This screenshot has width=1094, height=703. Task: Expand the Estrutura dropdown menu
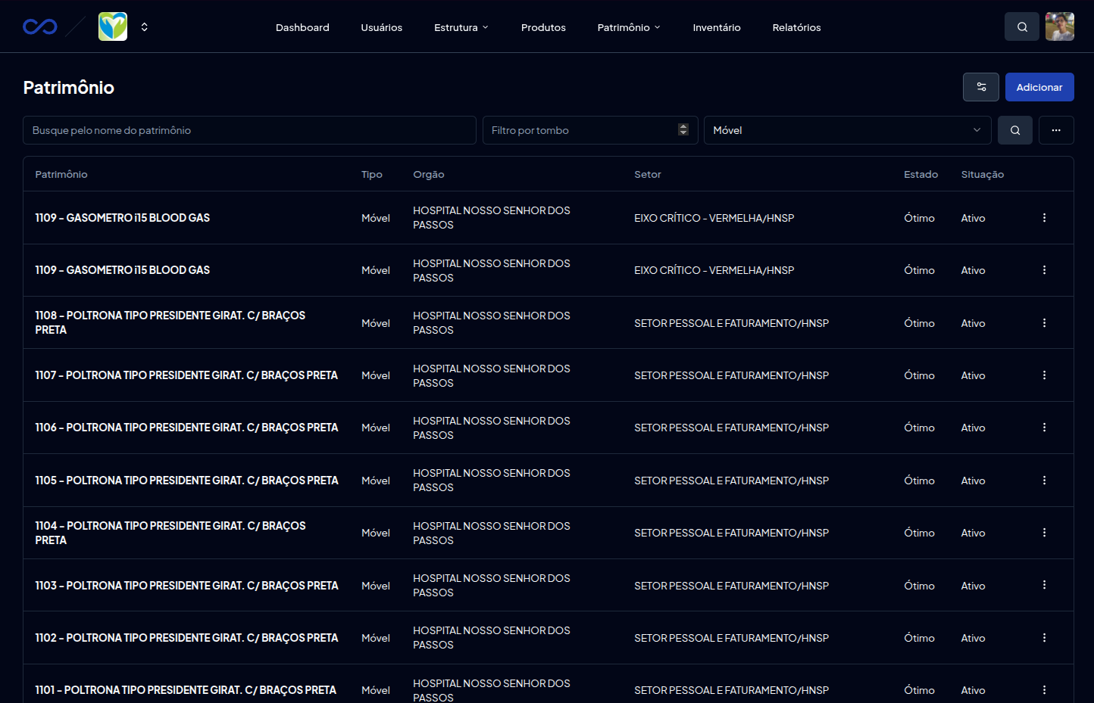point(461,27)
